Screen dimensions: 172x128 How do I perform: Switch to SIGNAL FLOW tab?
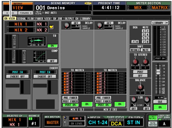(25, 19)
